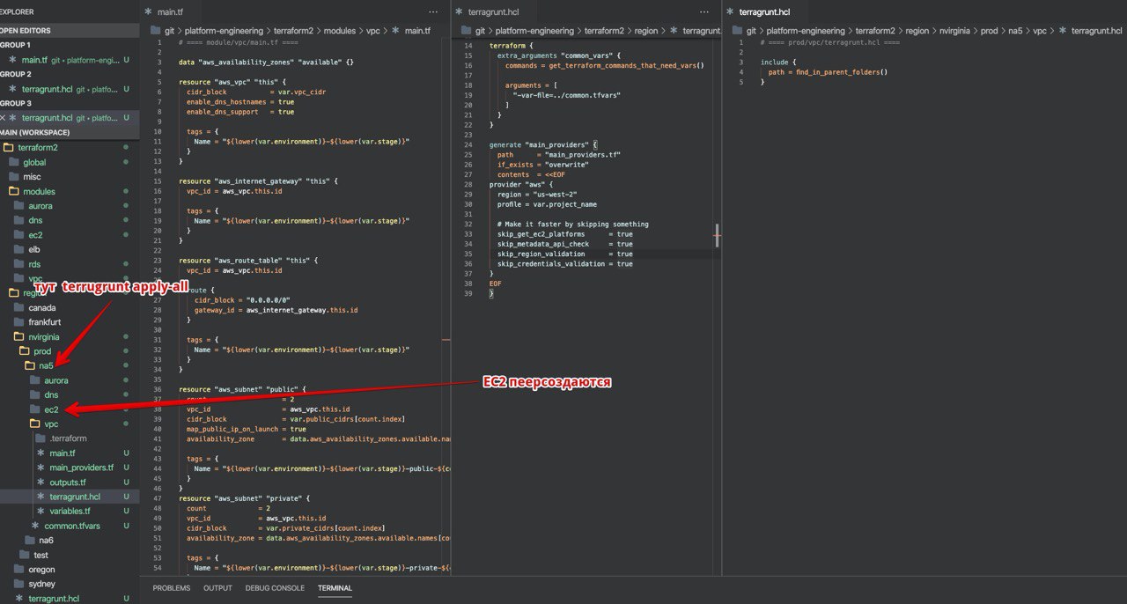Switch to the DEBUG CONSOLE panel tab

(275, 588)
